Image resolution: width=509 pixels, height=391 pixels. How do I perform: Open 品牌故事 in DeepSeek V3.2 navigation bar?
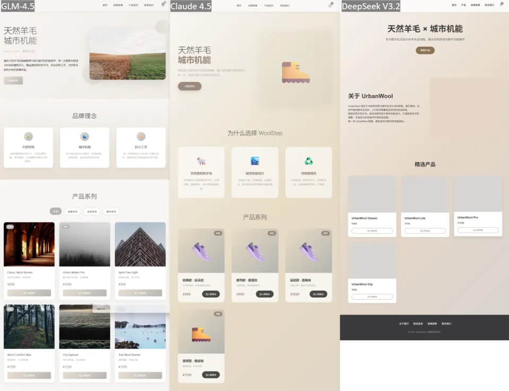pyautogui.click(x=475, y=5)
